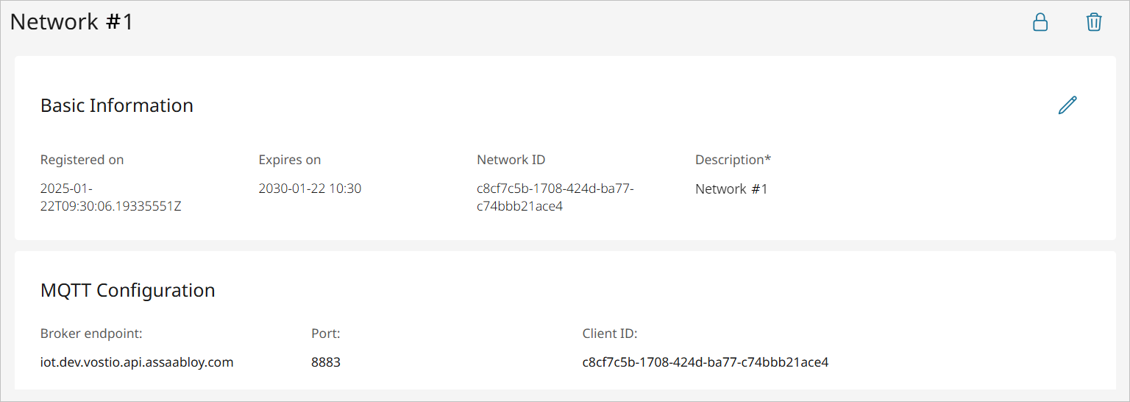The height and width of the screenshot is (402, 1130).
Task: Select the Client ID value under MQTT Configuration
Action: (705, 362)
